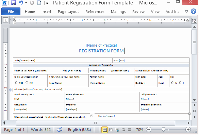Click the right indent marker on ruler

point(187,20)
